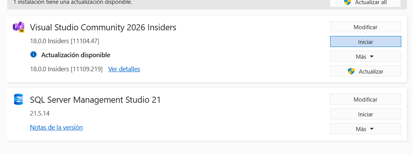This screenshot has width=413, height=155.
Task: Open the Ver detalles link
Action: 124,69
